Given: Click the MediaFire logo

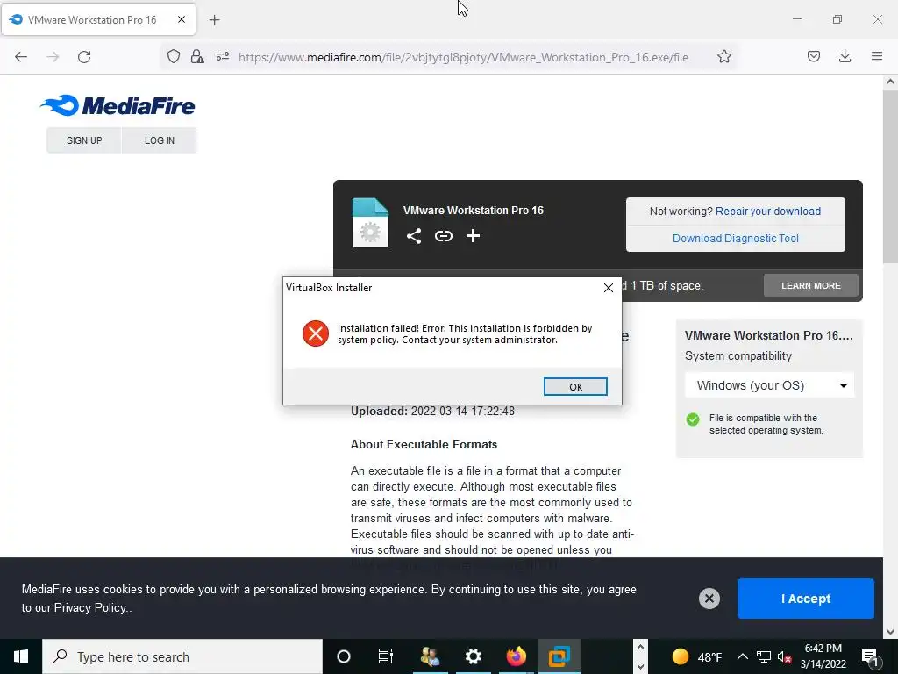Looking at the screenshot, I should (118, 105).
